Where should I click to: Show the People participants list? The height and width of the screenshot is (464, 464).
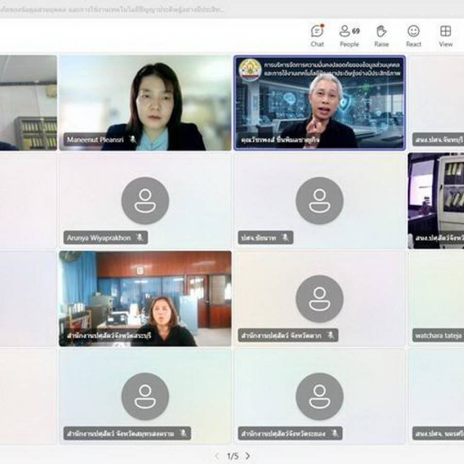350,36
